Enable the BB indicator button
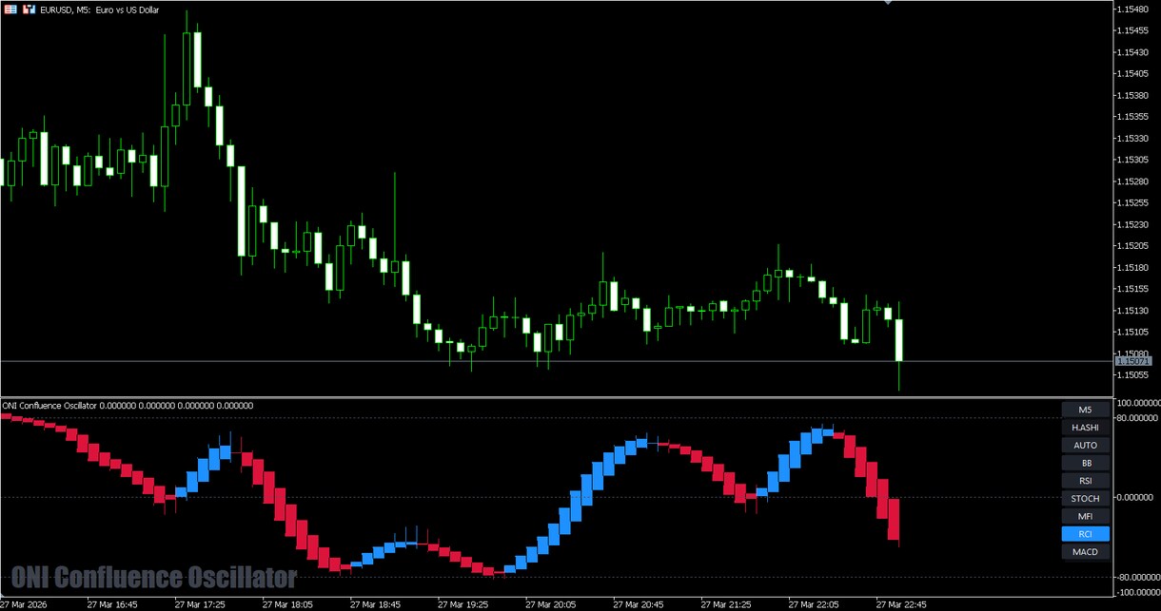1161x611 pixels. pos(1085,463)
